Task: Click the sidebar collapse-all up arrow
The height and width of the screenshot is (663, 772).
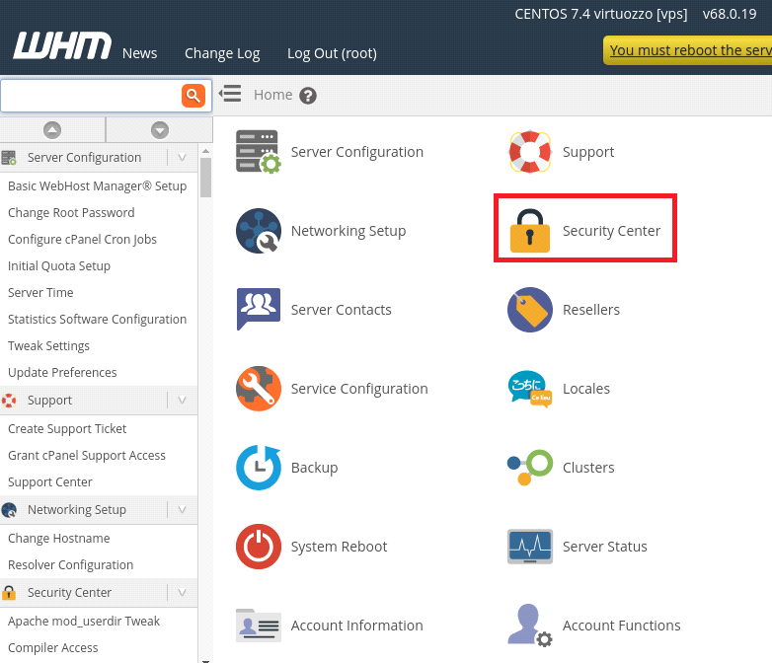Action: click(x=52, y=130)
